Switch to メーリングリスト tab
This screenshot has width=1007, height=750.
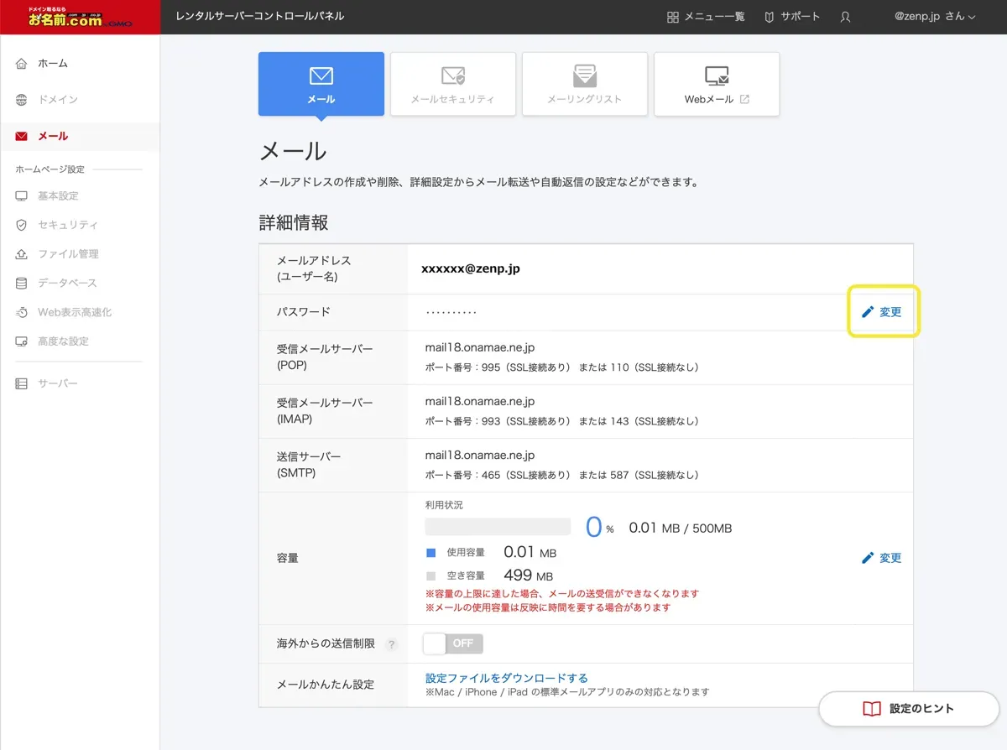(585, 84)
